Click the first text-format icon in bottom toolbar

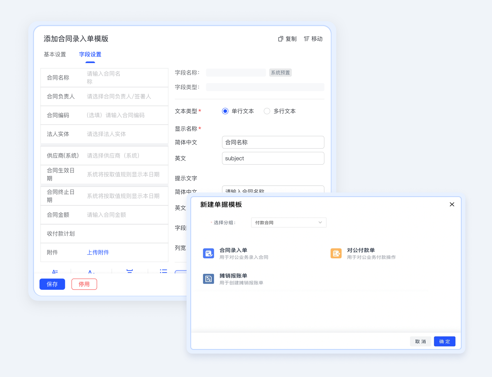coord(55,271)
